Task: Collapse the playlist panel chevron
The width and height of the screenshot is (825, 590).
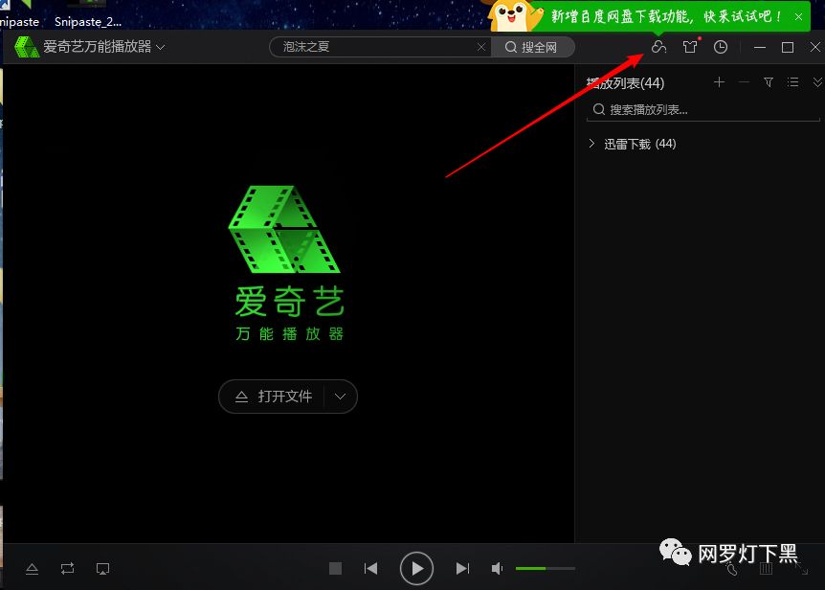Action: 815,82
